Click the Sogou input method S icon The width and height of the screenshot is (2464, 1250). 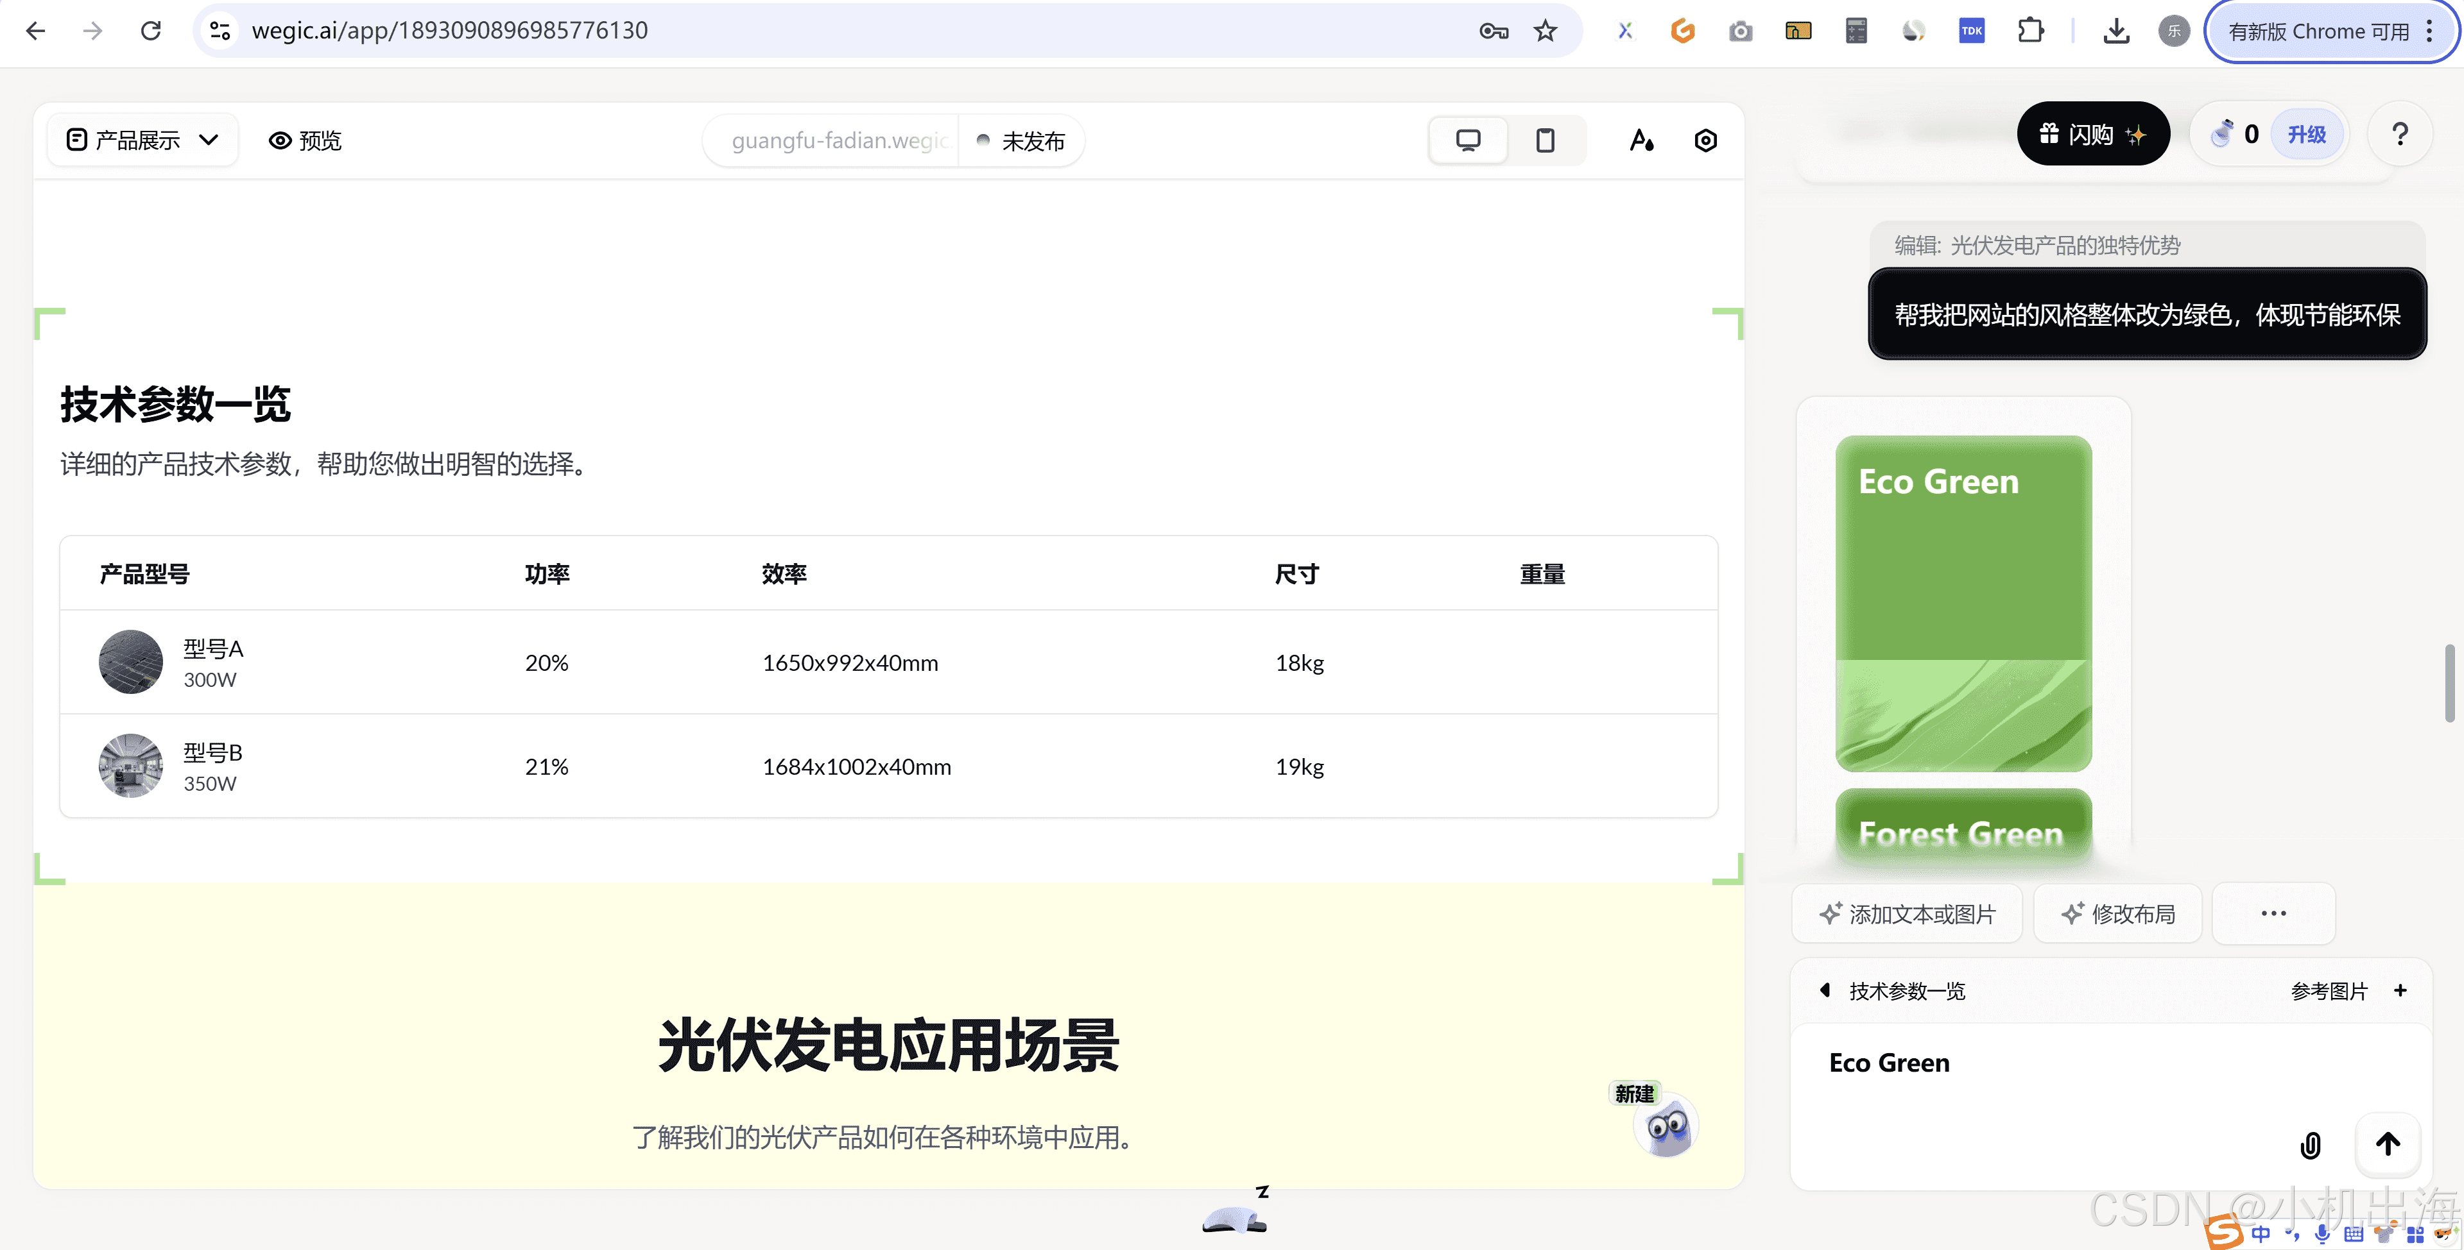point(2224,1233)
